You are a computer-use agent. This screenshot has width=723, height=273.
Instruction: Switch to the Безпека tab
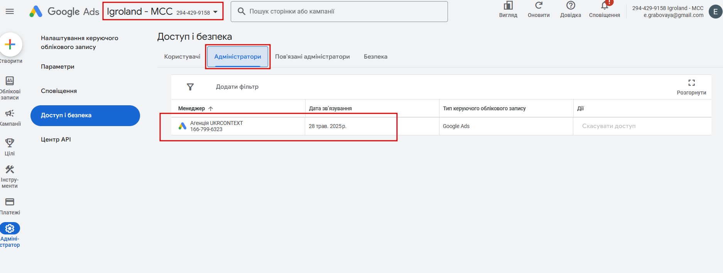[375, 57]
